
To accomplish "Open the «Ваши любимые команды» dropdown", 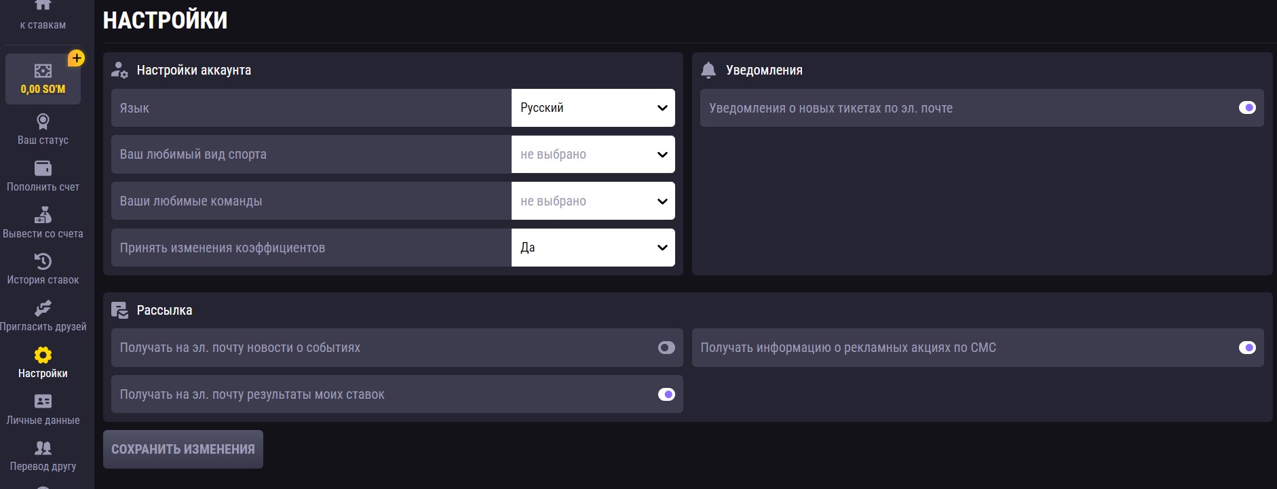I will (x=593, y=201).
